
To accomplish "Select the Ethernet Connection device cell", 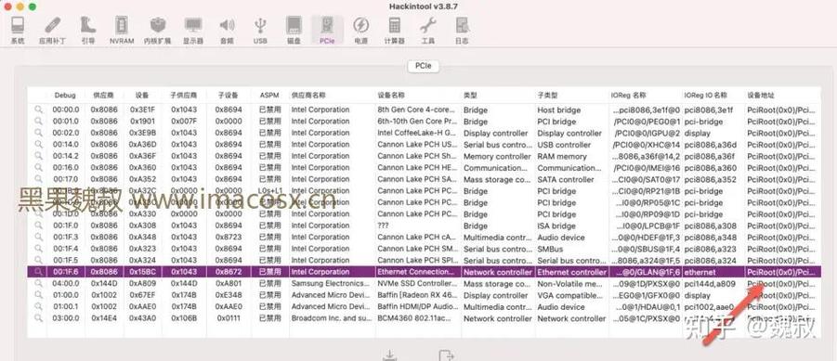I will [416, 272].
